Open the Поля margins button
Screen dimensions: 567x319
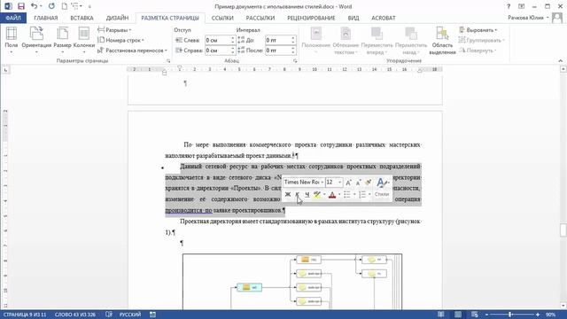click(x=12, y=41)
